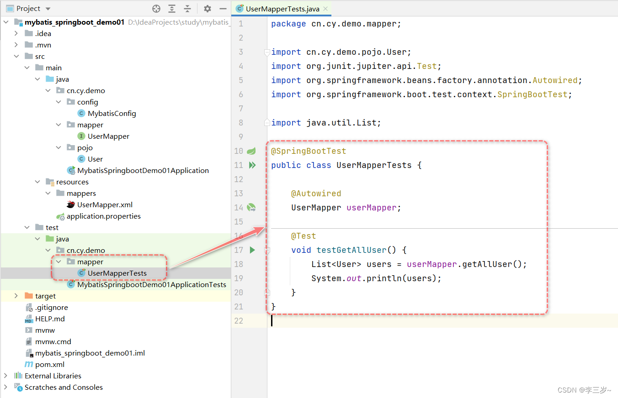Collapse the main folder

pos(27,68)
